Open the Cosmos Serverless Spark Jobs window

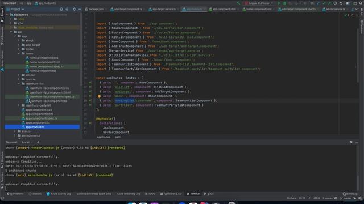[x=94, y=194]
